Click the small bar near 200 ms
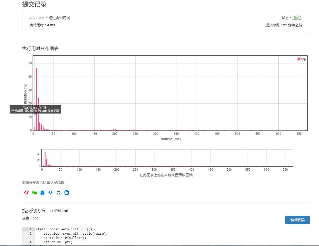Image resolution: width=319 pixels, height=246 pixels. coord(115,130)
